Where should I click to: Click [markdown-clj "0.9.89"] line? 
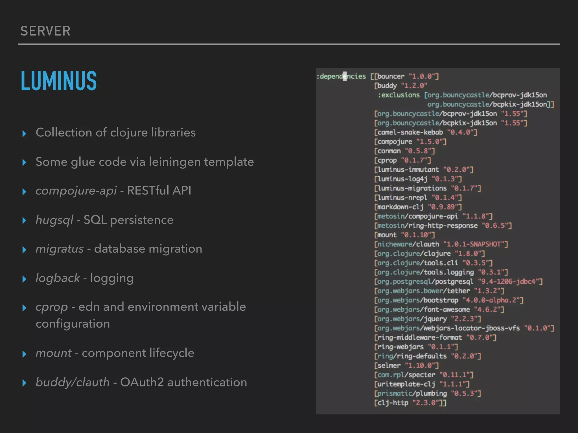click(x=418, y=207)
